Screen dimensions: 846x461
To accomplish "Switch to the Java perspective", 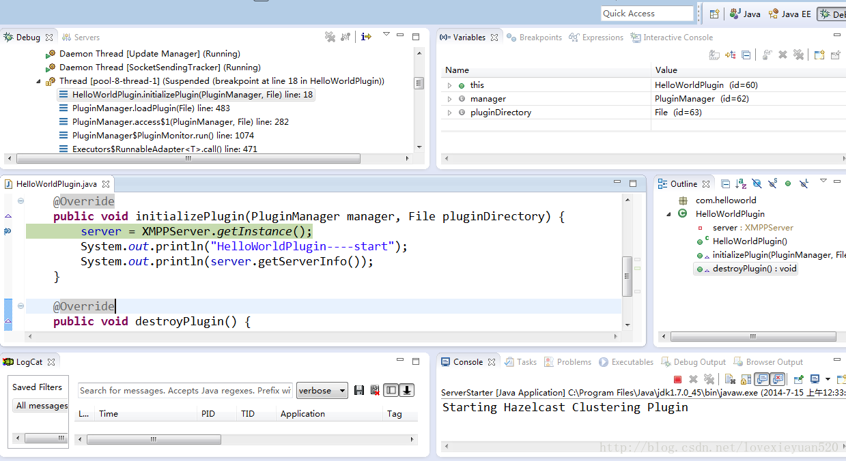I will (745, 14).
